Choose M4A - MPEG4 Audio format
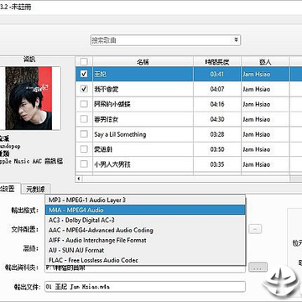 (145, 210)
